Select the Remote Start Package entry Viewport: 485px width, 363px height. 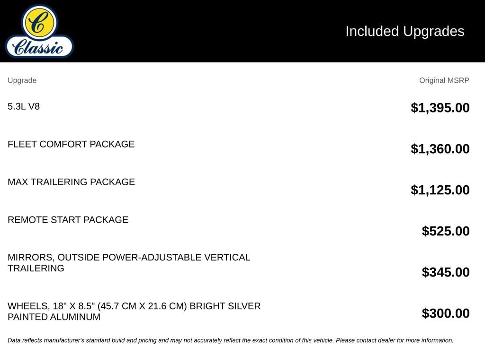click(x=68, y=220)
